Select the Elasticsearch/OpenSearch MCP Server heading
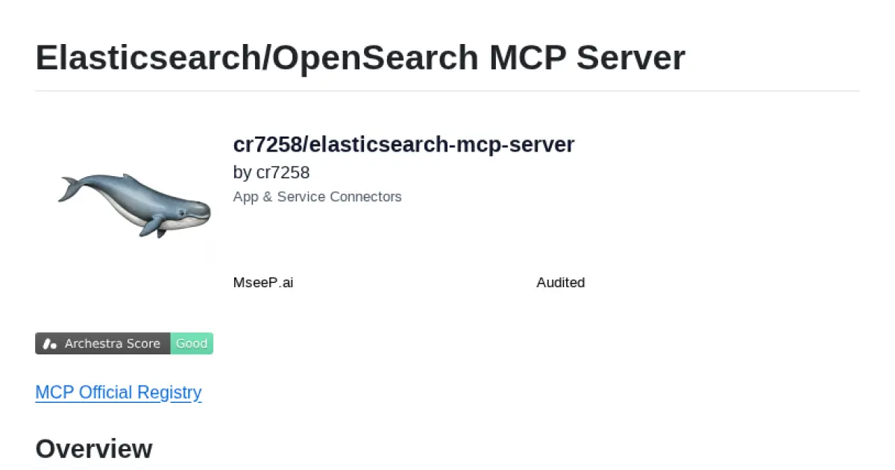This screenshot has height=470, width=895. [359, 57]
